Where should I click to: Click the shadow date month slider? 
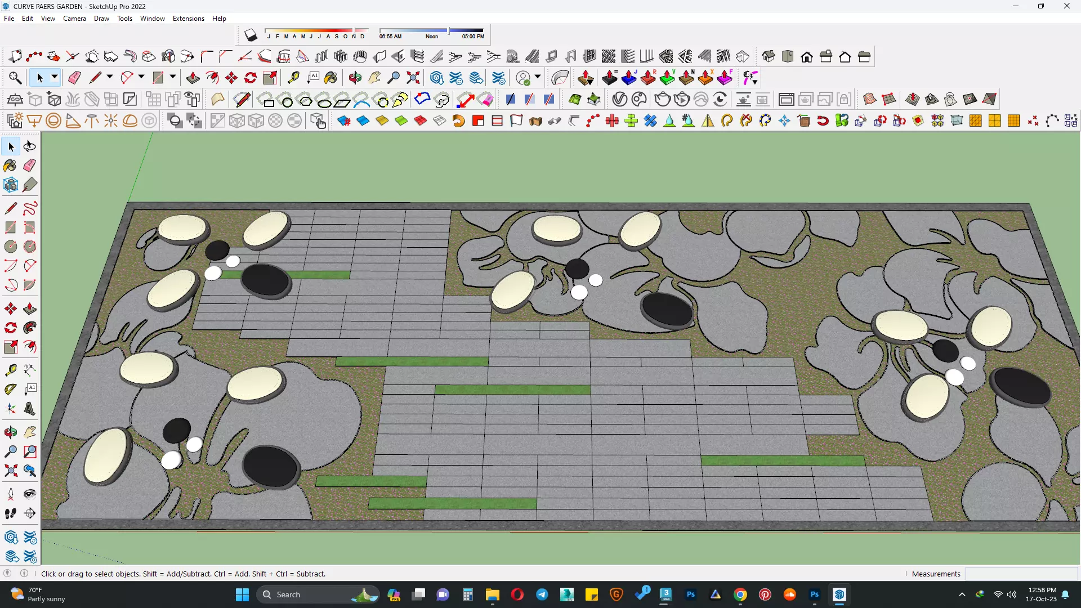315,30
